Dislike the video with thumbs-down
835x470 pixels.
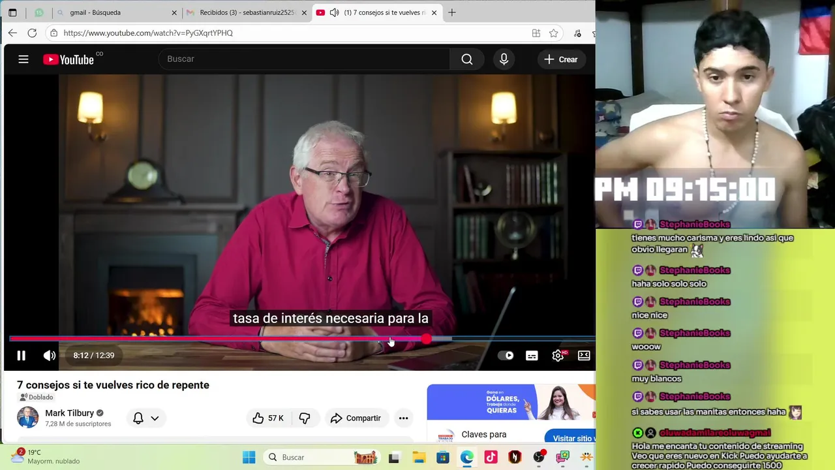pos(305,418)
